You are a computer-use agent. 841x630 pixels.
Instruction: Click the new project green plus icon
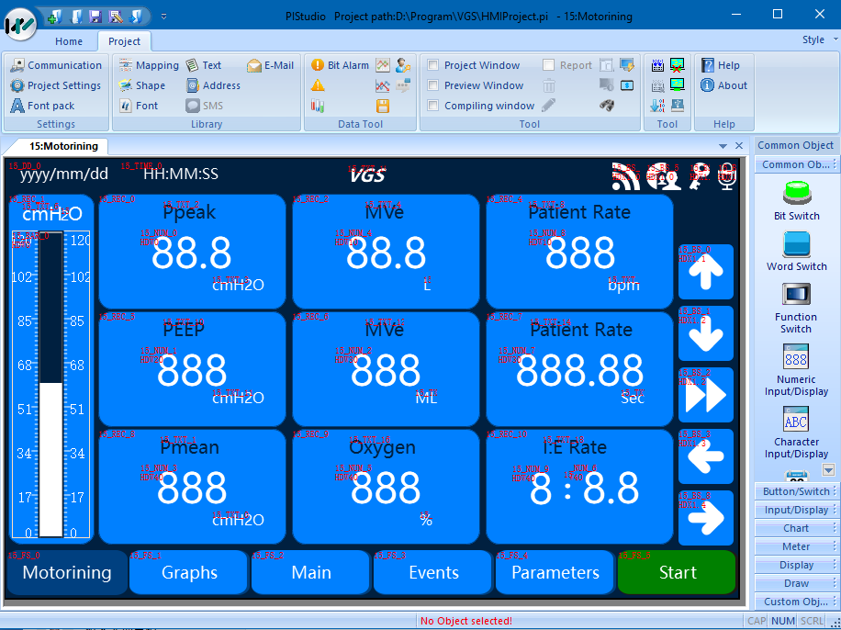coord(54,17)
